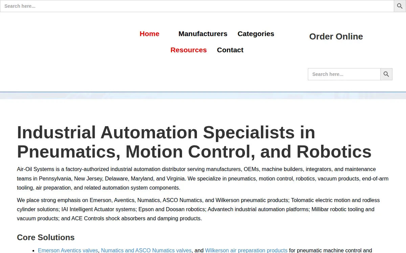
Task: Open Wilkerson air preparation products link
Action: coord(246,250)
